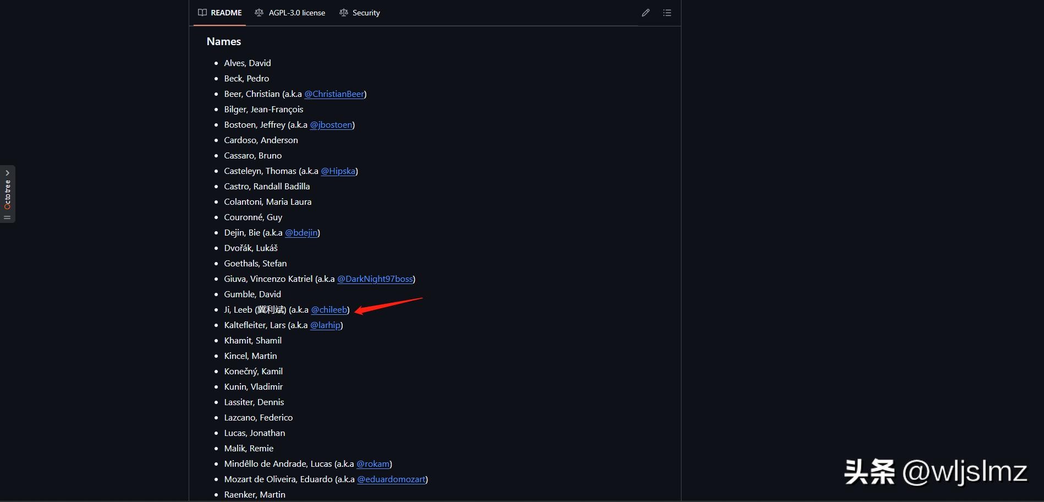
Task: Click the pencil edit README icon
Action: 645,13
